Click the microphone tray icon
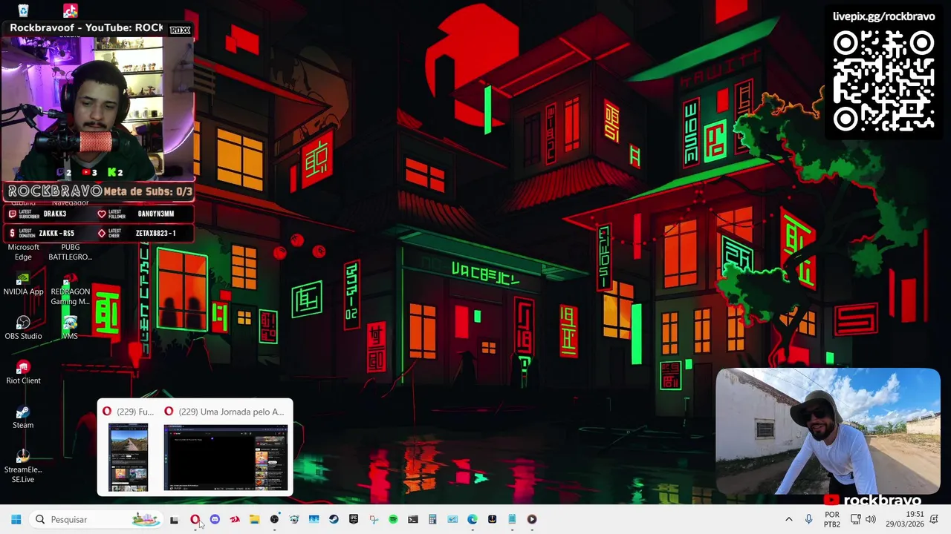 (x=808, y=519)
